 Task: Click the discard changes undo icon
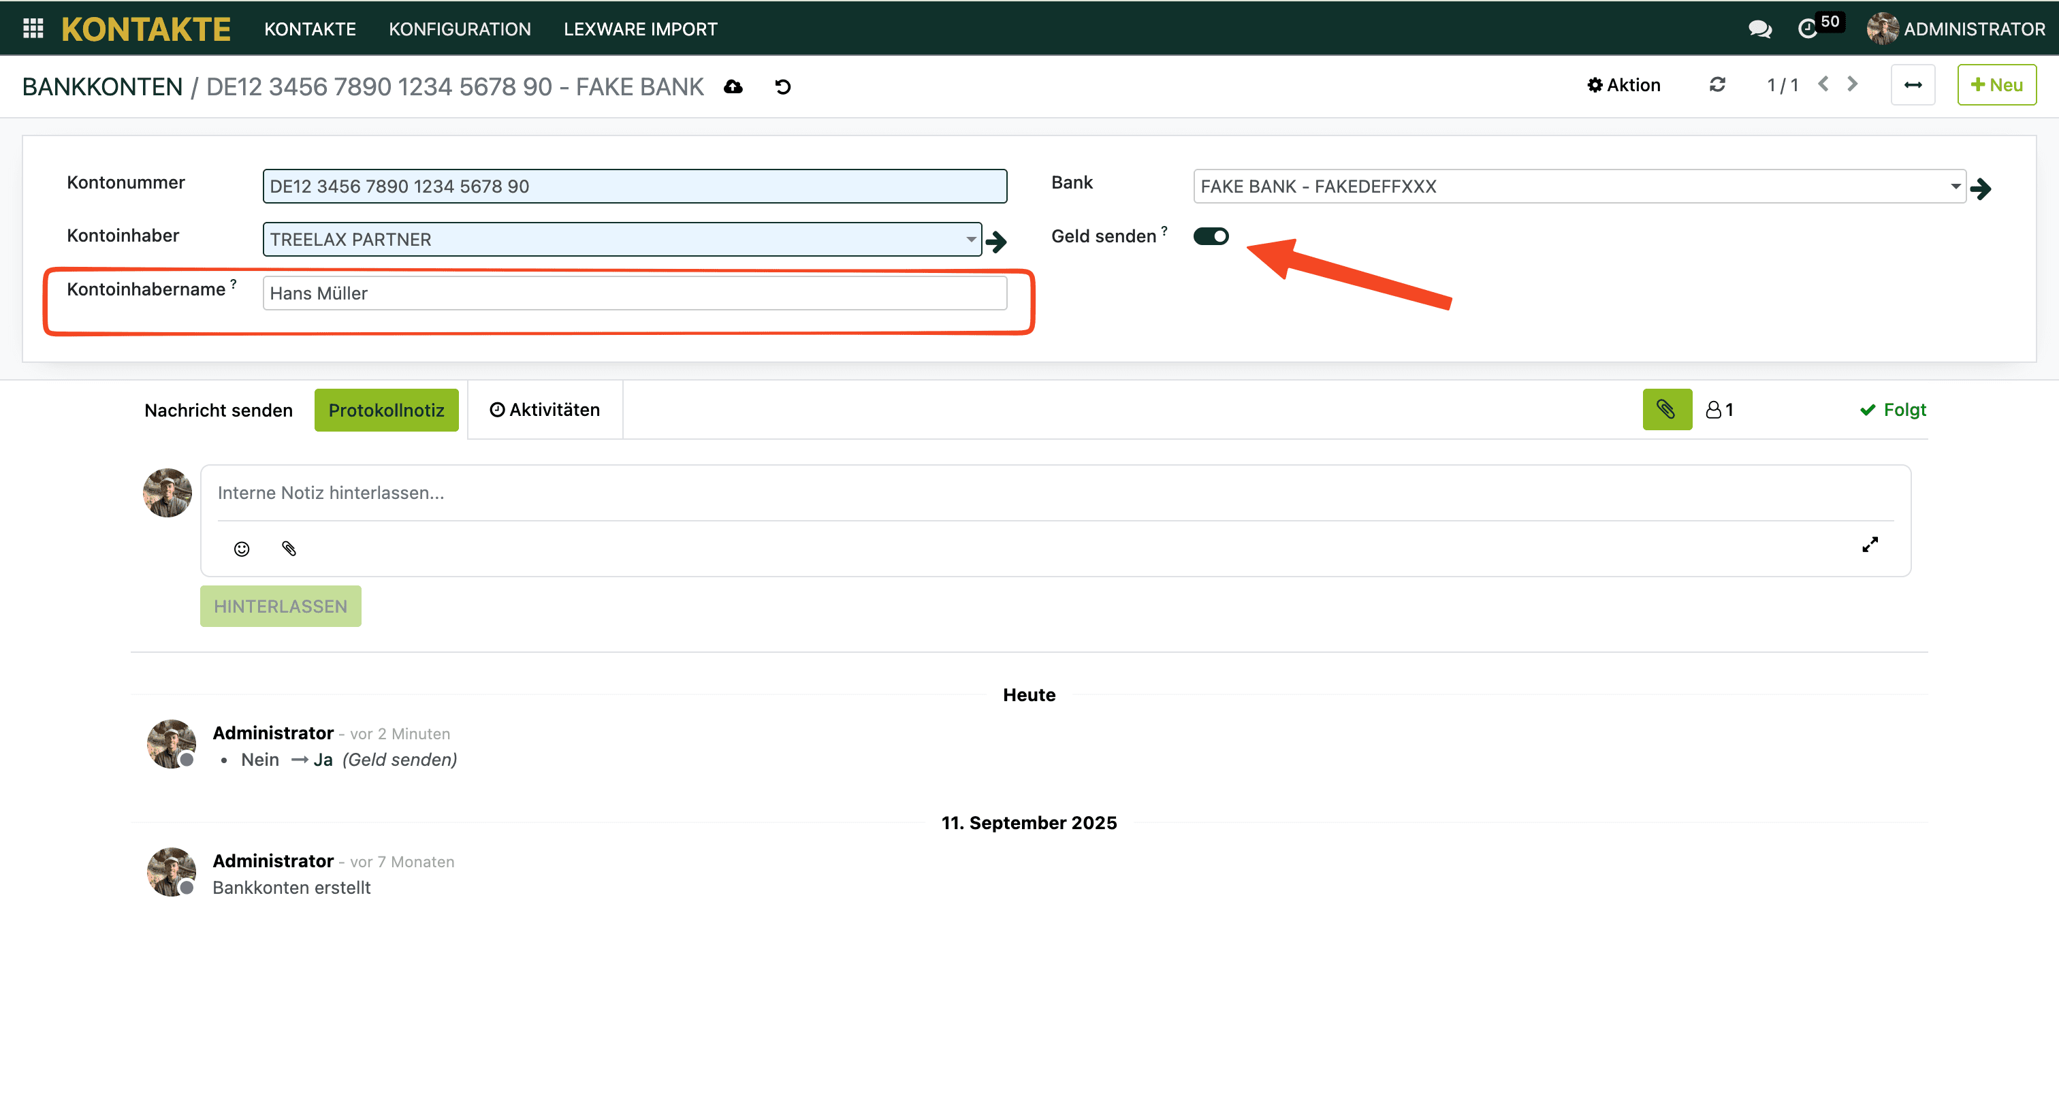click(782, 86)
